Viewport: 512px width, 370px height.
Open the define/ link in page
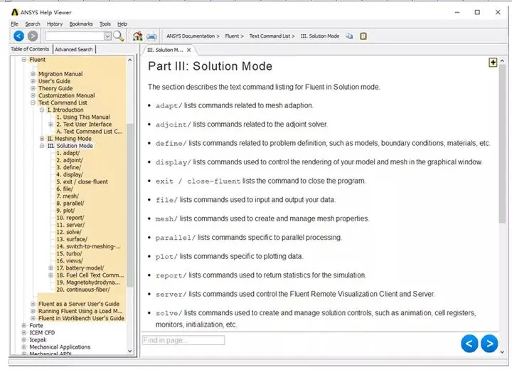pyautogui.click(x=171, y=144)
